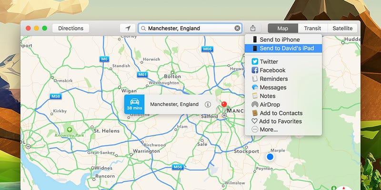
Task: Click the Wigan town label
Action: coord(129,91)
